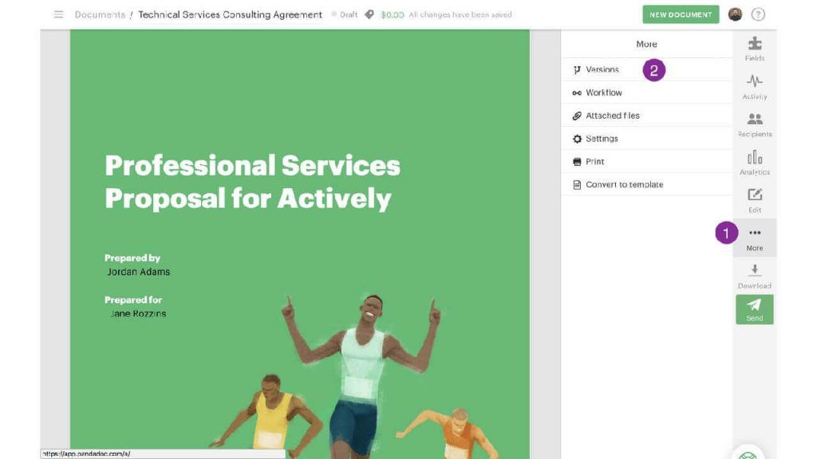Go to the Documents breadcrumb link
Image resolution: width=817 pixels, height=459 pixels.
coord(100,14)
